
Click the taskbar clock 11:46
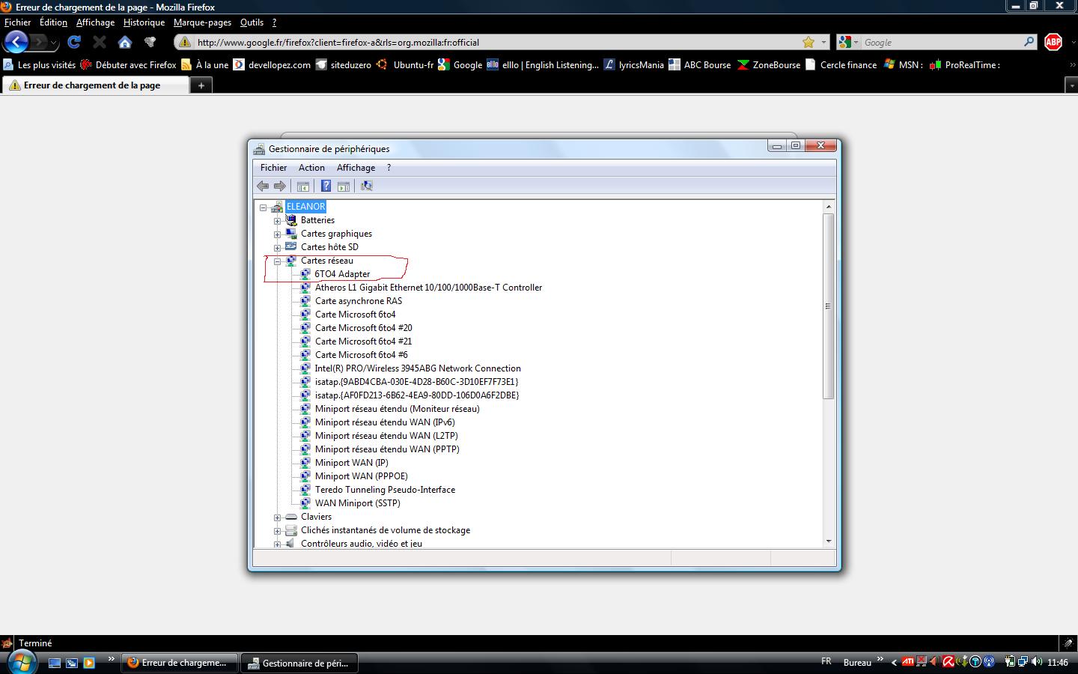click(1058, 663)
